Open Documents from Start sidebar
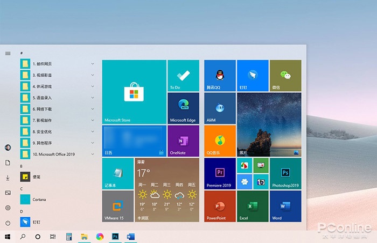Image resolution: width=377 pixels, height=243 pixels. [8, 163]
